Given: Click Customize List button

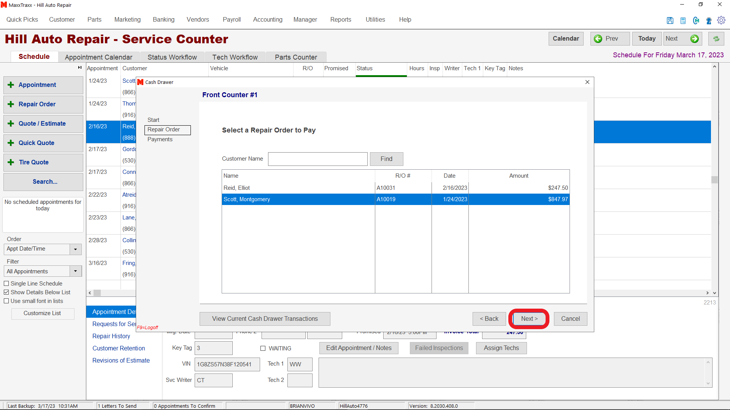Looking at the screenshot, I should 42,313.
